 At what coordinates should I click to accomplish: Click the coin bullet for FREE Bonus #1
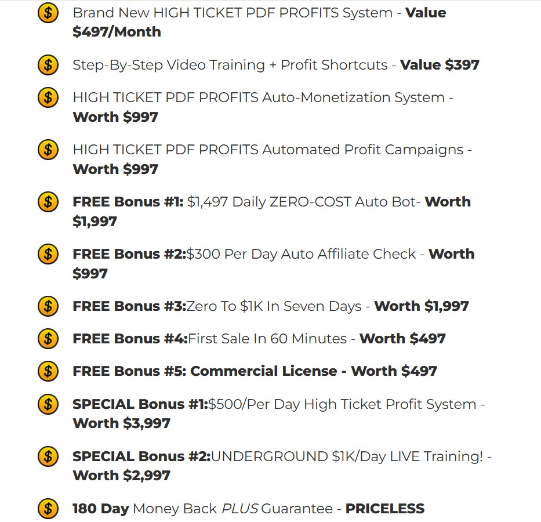point(48,202)
